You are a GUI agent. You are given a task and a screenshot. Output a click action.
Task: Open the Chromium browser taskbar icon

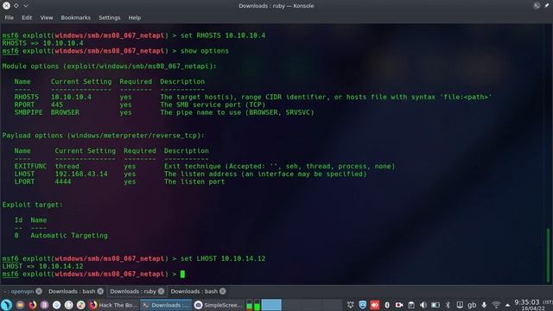tap(56, 305)
